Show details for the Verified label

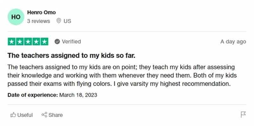click(x=71, y=42)
